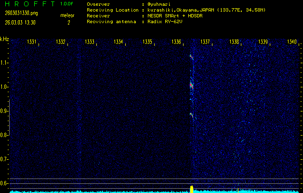Select the upper meteor echo spot near 1.1 kHz
The width and height of the screenshot is (303, 193).
click(190, 56)
